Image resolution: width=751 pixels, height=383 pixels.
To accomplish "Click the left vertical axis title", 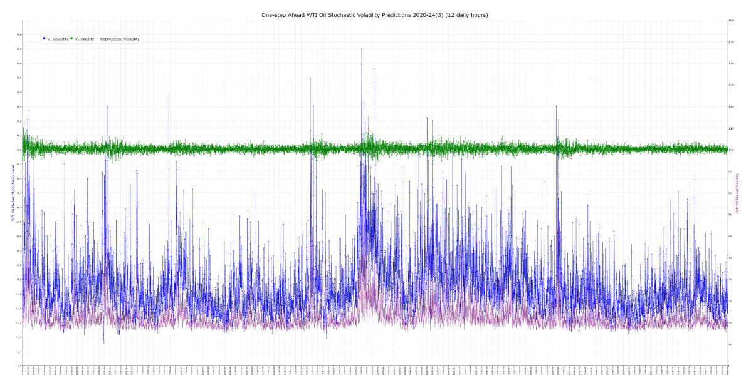I will click(x=13, y=194).
